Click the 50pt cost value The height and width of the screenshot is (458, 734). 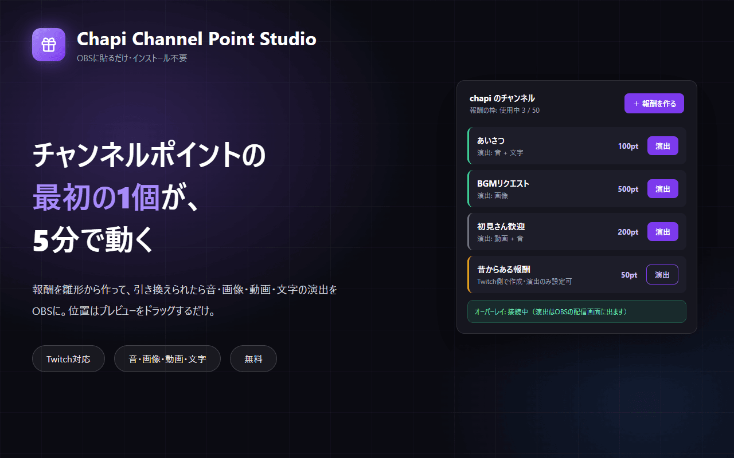pyautogui.click(x=629, y=275)
